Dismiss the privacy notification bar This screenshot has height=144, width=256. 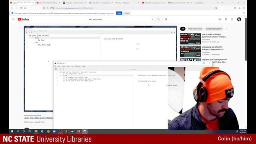[244, 13]
